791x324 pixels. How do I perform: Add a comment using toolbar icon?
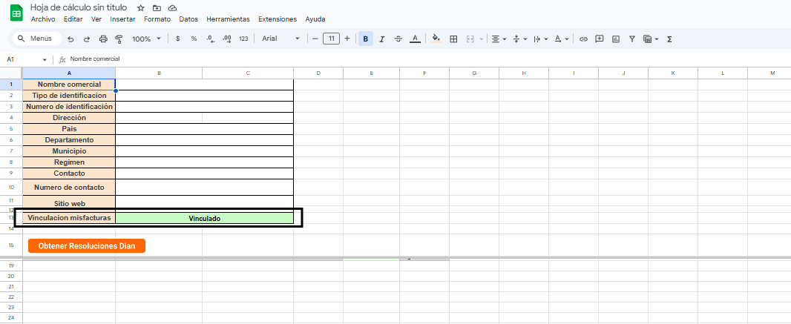tap(600, 39)
